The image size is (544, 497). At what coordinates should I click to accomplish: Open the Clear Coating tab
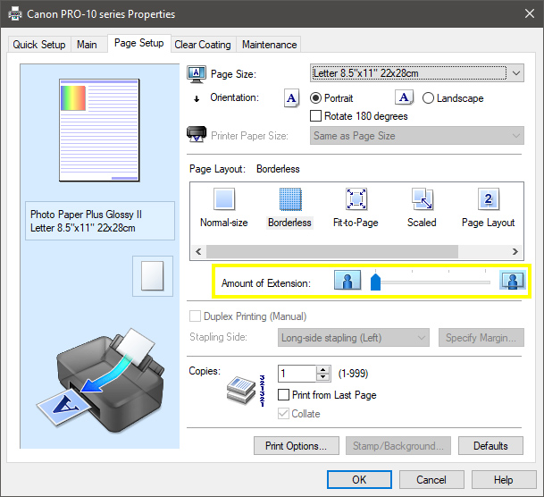pyautogui.click(x=203, y=45)
